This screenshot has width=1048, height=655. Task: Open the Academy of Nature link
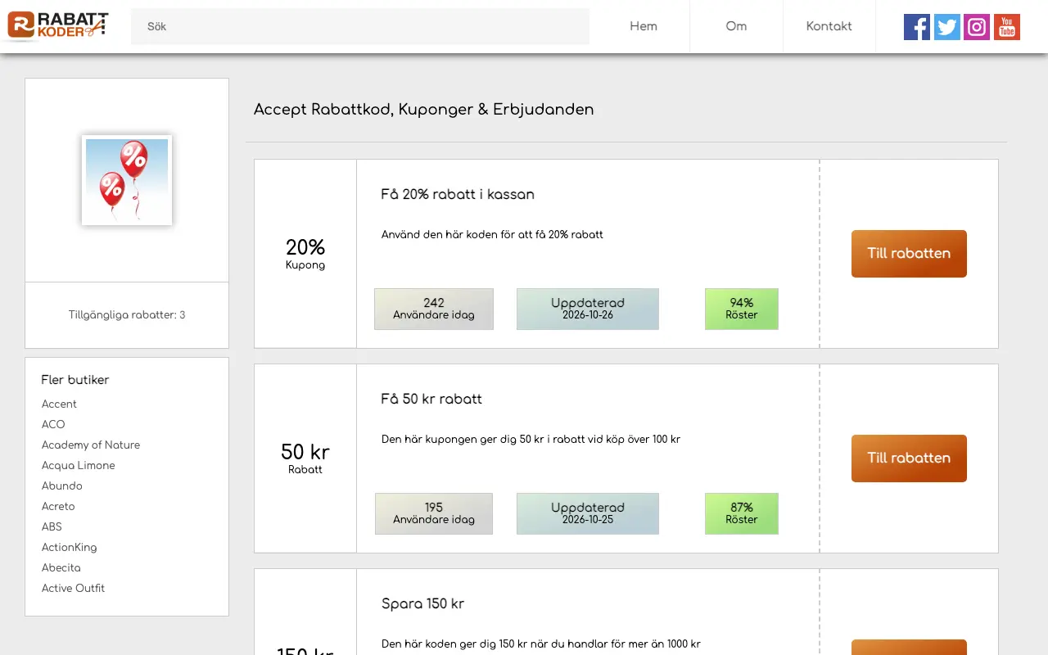click(x=91, y=445)
